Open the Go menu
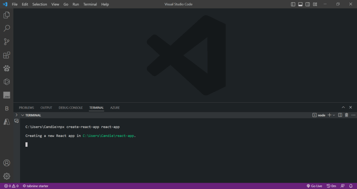This screenshot has height=189, width=357. (x=66, y=4)
